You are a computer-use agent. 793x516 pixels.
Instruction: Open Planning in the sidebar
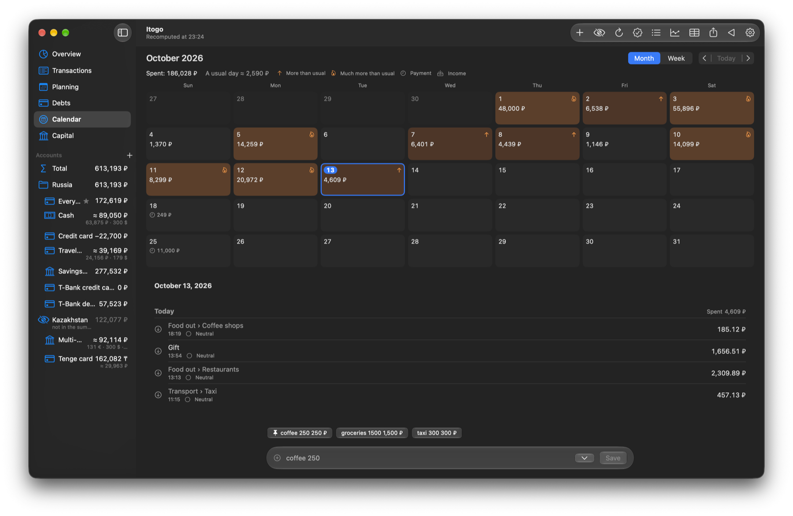[82, 87]
